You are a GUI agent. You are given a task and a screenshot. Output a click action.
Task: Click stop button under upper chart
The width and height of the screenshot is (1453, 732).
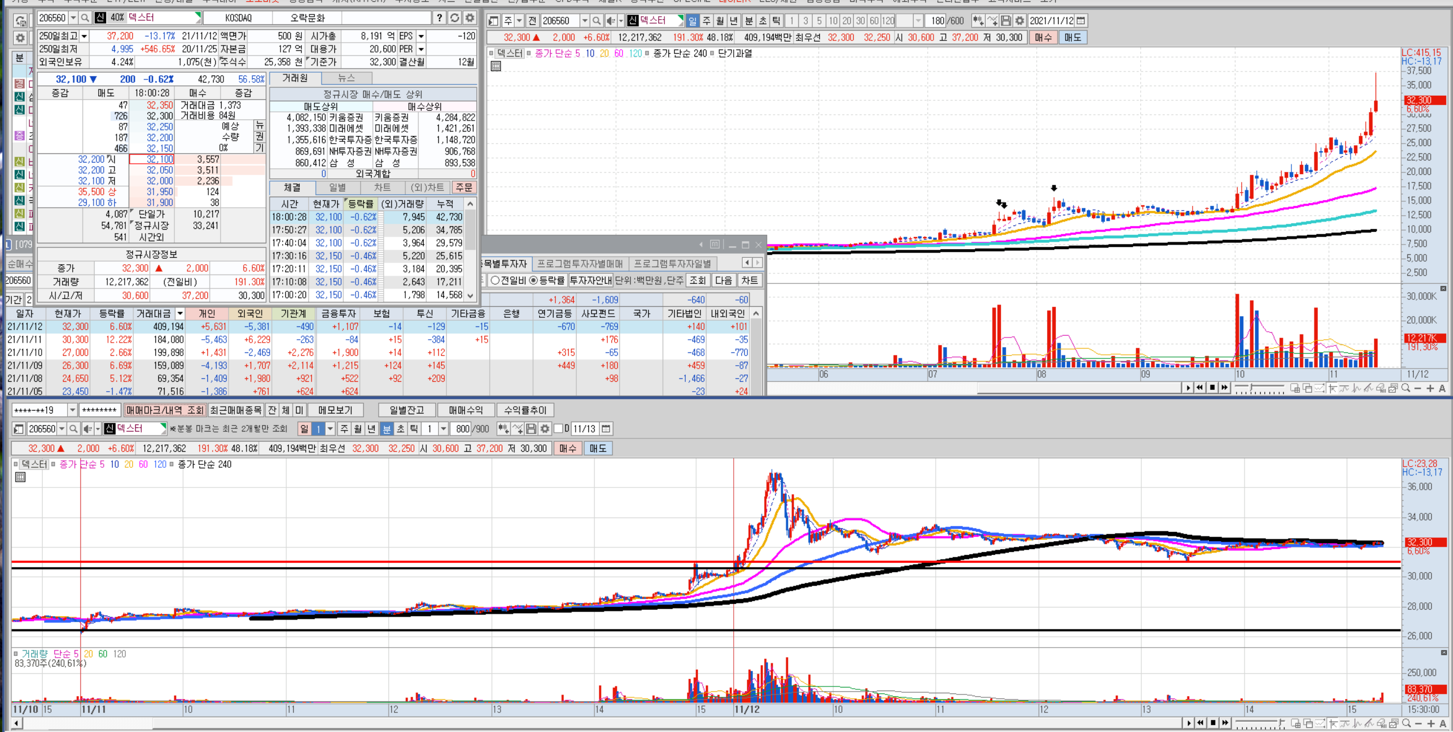[1212, 388]
